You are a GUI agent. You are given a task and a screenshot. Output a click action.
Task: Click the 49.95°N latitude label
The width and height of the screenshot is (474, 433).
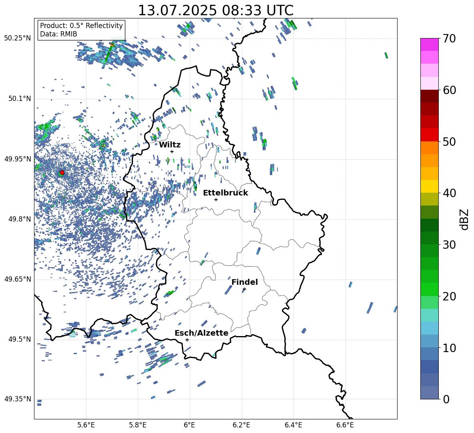tap(18, 159)
